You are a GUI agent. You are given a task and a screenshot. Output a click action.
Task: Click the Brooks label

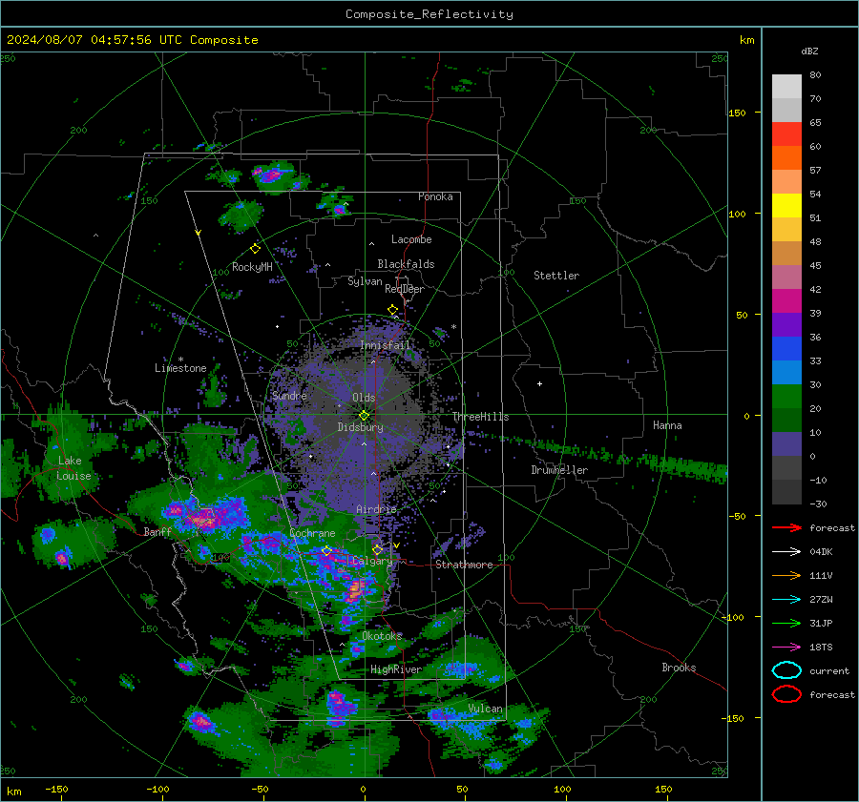pyautogui.click(x=679, y=668)
